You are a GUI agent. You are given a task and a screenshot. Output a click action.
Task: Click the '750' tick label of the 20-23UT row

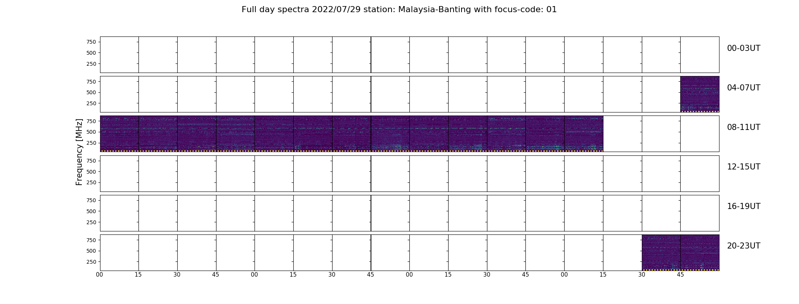(91, 240)
